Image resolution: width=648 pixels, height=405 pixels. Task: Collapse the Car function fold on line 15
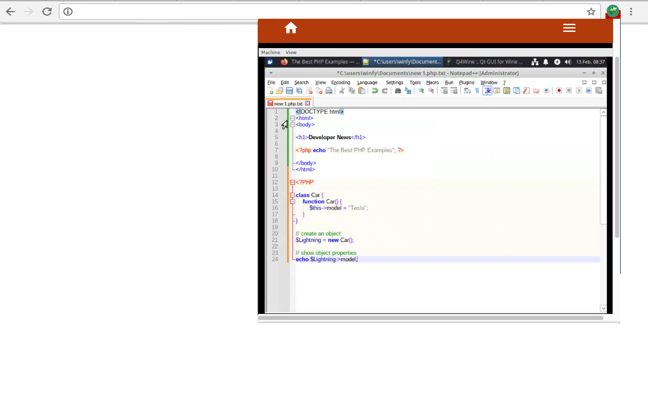[x=293, y=201]
